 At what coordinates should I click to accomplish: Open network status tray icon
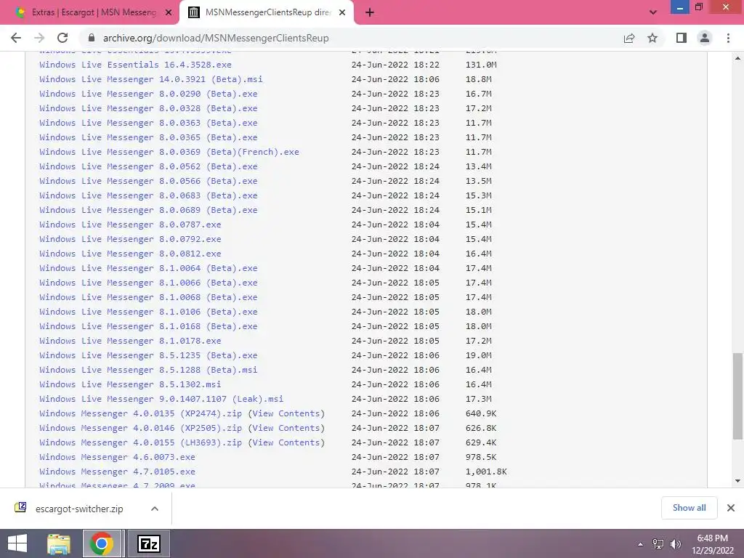(658, 543)
